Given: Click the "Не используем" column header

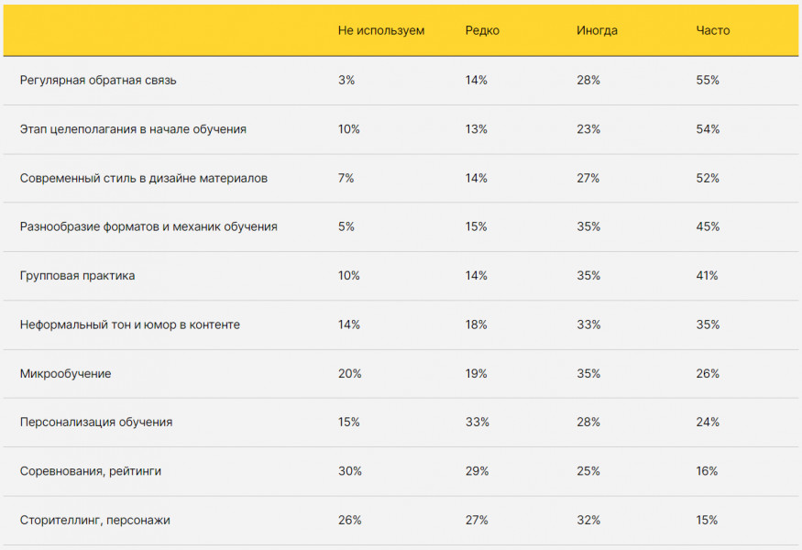Looking at the screenshot, I should click(381, 30).
